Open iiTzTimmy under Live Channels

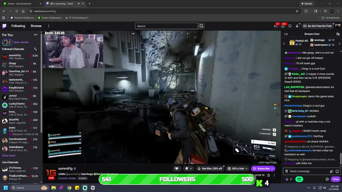pyautogui.click(x=20, y=169)
